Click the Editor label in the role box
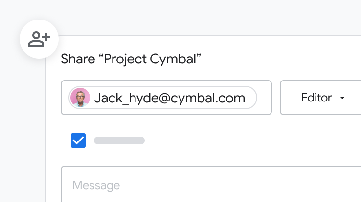Image resolution: width=361 pixels, height=202 pixels. pos(316,98)
